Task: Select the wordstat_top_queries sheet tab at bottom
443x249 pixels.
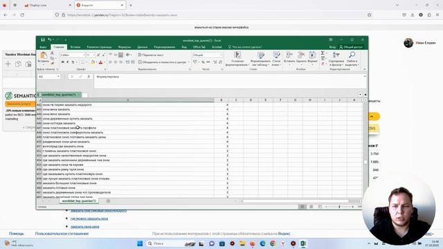Action: (79, 201)
